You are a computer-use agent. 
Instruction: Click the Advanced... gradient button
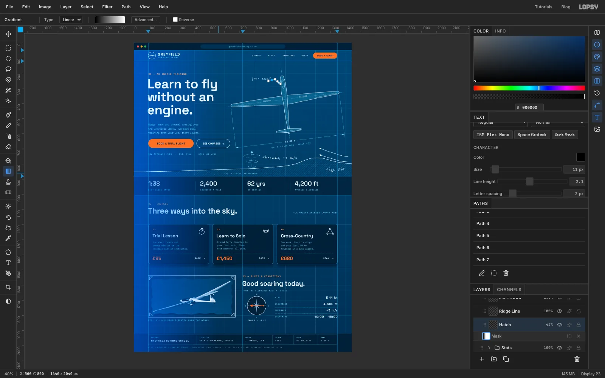coord(146,20)
